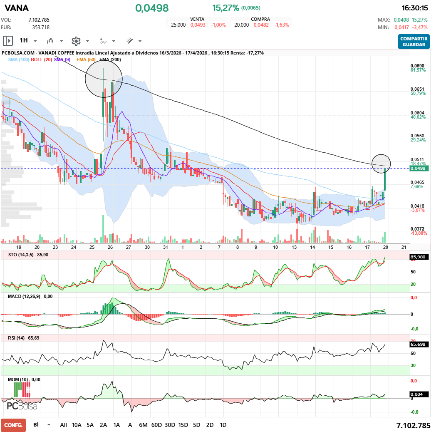This screenshot has height=434, width=436.
Task: Expand the settings gear dropdown arrow
Action: click(x=88, y=41)
